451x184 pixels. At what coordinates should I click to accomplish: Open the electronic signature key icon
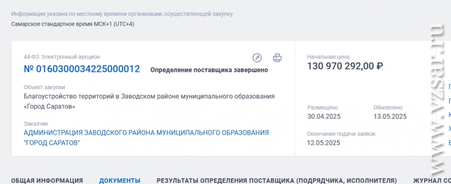(x=257, y=58)
